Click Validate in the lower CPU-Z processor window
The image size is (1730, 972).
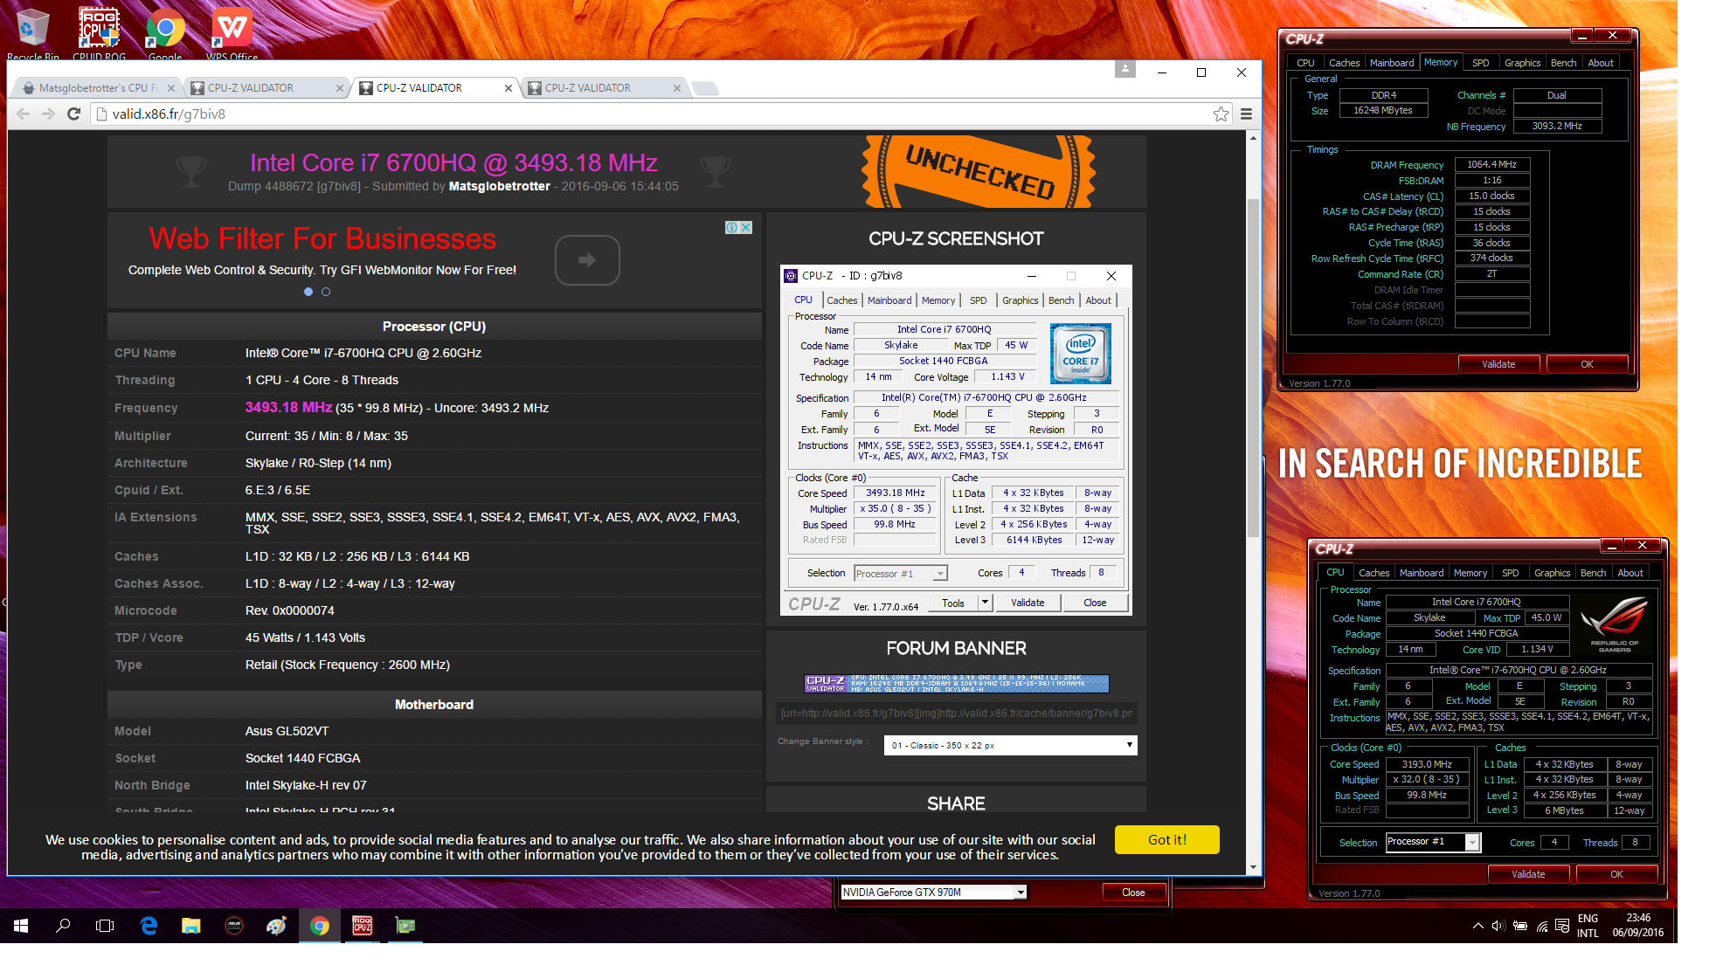(1528, 874)
